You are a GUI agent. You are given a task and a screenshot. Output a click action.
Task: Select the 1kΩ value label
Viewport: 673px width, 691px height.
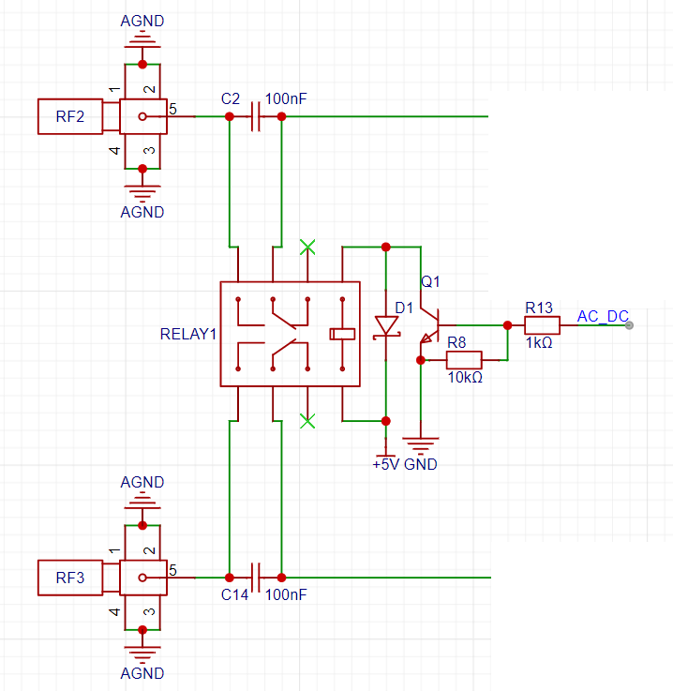tap(539, 342)
